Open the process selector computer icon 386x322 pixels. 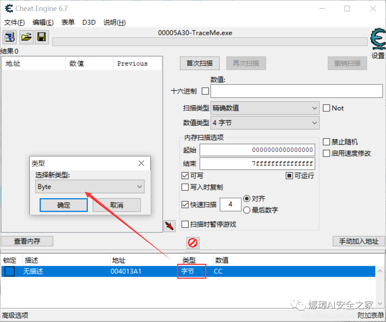[x=9, y=37]
